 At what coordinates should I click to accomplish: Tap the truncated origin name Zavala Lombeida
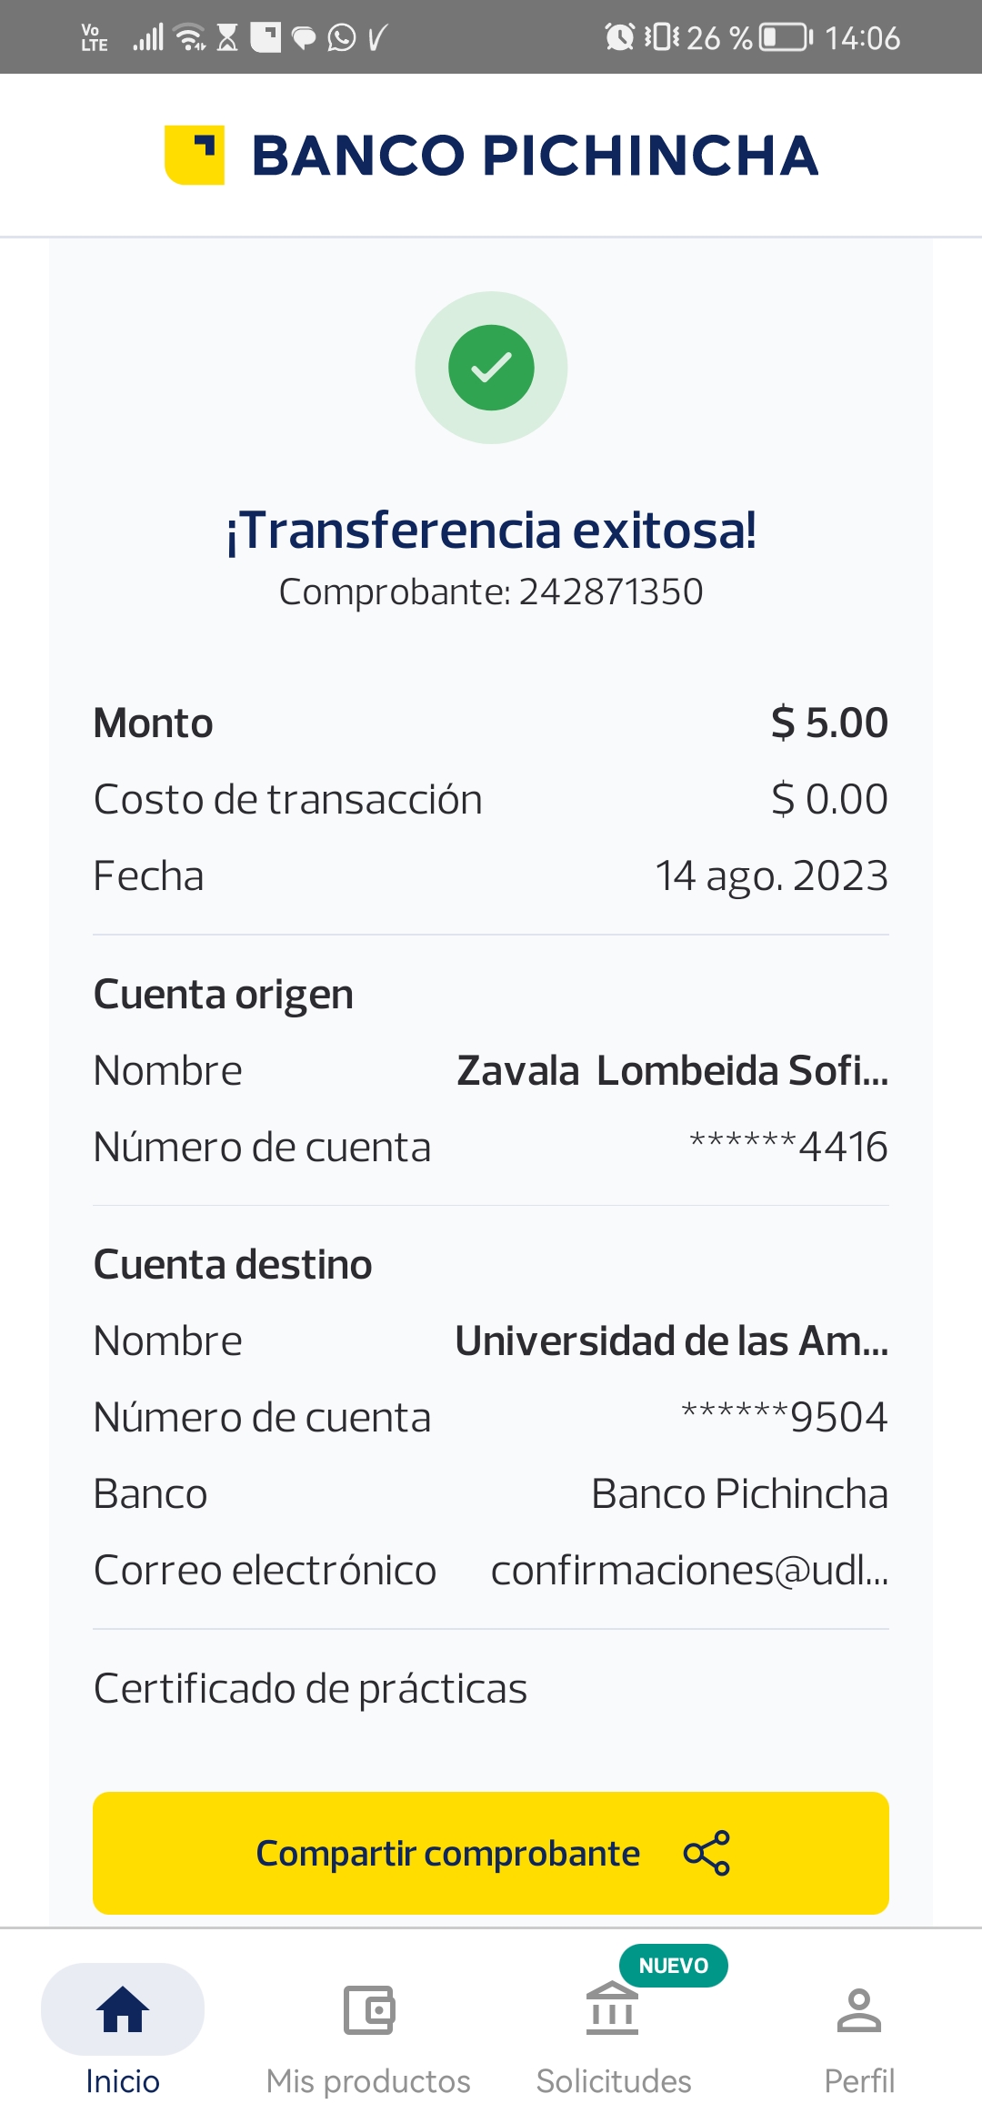click(672, 1071)
